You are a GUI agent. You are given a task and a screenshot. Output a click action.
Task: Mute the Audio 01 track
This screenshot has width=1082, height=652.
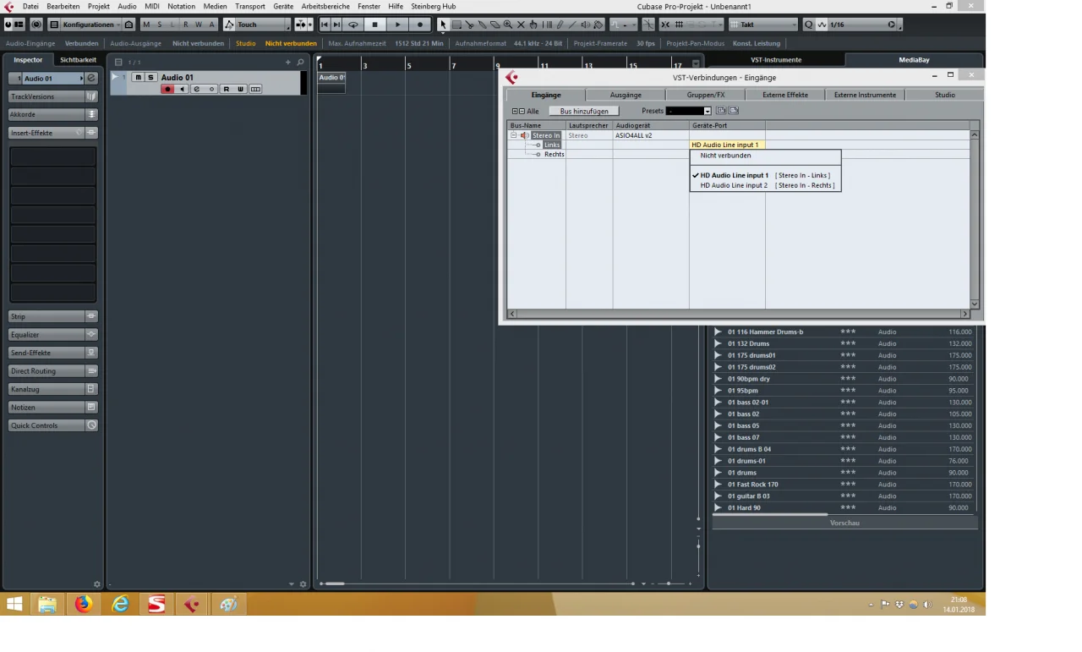(138, 77)
